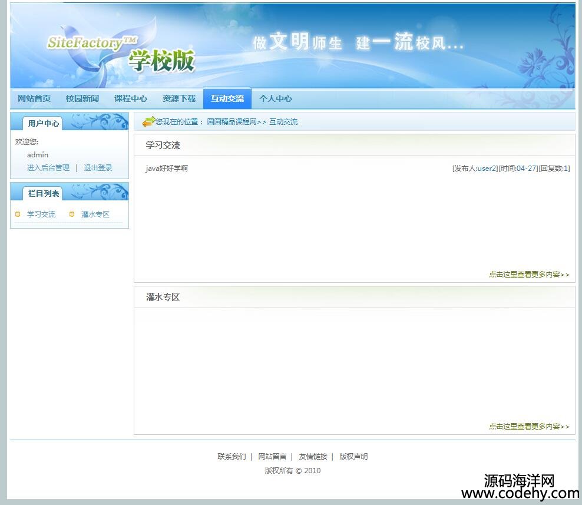Open 友情链接 in the footer

pyautogui.click(x=313, y=457)
